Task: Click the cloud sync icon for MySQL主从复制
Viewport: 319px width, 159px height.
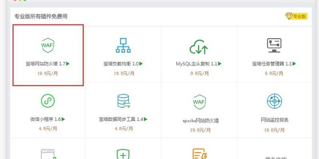Action: coord(198,47)
